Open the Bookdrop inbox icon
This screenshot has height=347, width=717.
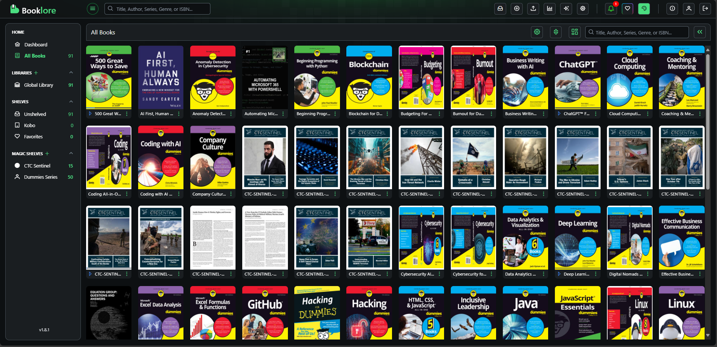point(500,9)
